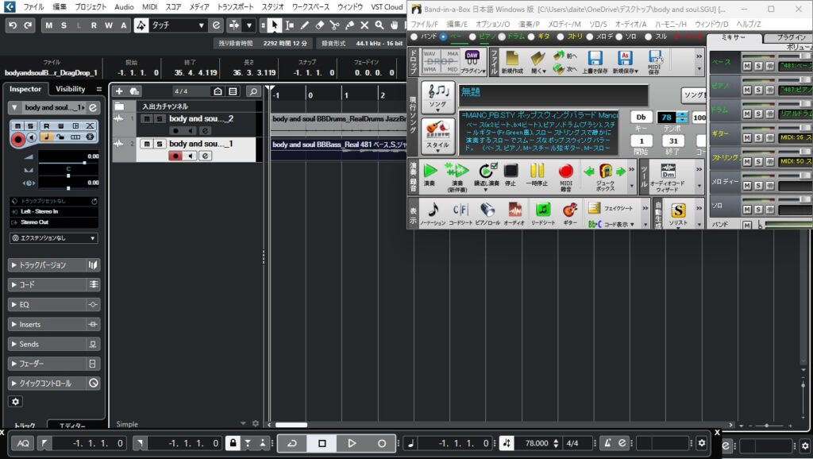Click the DAW plugin icon in Band-in-a-Box
The width and height of the screenshot is (813, 459).
[472, 62]
